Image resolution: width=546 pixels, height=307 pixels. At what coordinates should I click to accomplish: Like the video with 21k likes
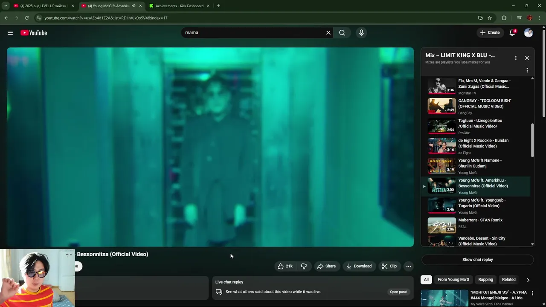click(285, 266)
